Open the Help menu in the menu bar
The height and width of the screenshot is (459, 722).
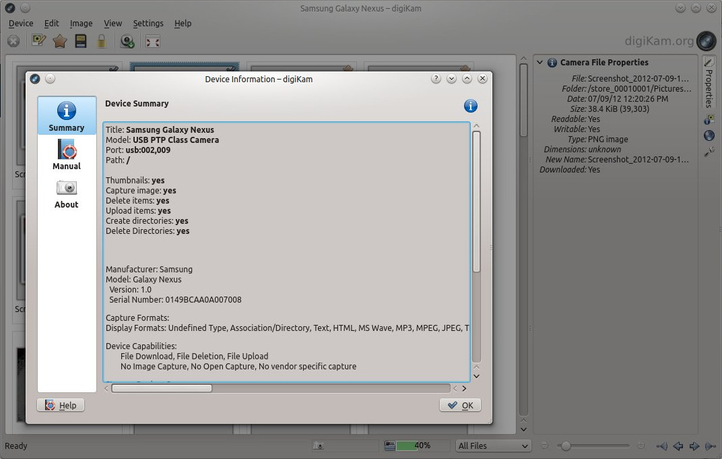(x=183, y=23)
